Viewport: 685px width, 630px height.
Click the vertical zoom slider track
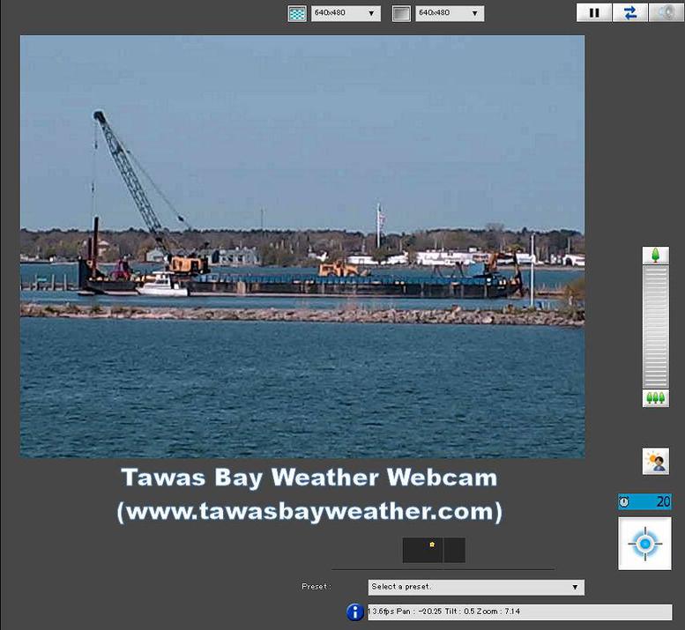pos(655,327)
